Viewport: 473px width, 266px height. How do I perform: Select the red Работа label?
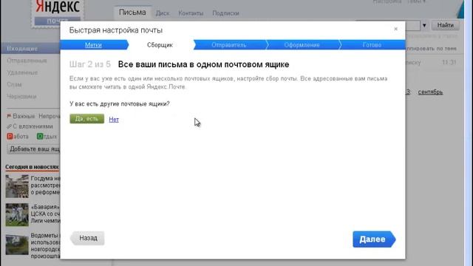point(18,137)
